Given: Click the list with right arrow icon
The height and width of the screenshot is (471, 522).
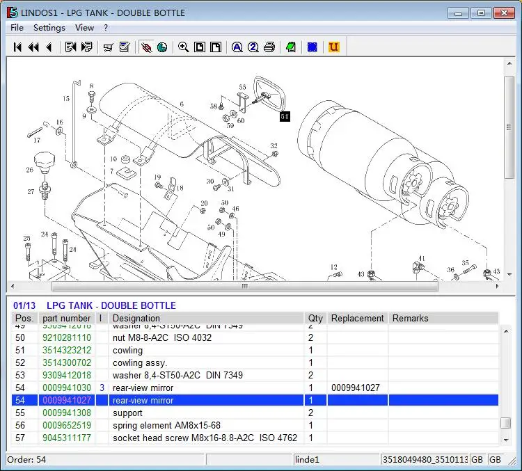Looking at the screenshot, I should (86, 47).
